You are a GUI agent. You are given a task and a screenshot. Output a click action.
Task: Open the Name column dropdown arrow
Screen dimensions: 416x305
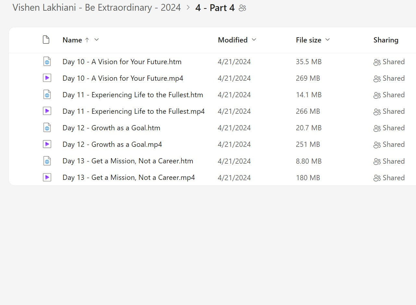(x=96, y=40)
